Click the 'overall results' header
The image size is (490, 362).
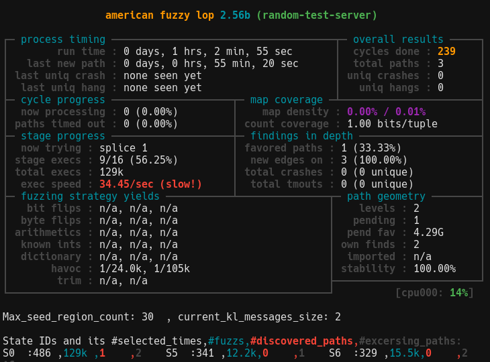click(398, 40)
